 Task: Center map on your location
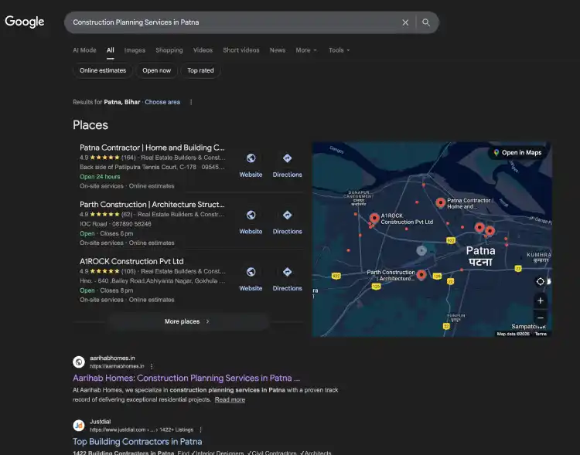coord(540,281)
